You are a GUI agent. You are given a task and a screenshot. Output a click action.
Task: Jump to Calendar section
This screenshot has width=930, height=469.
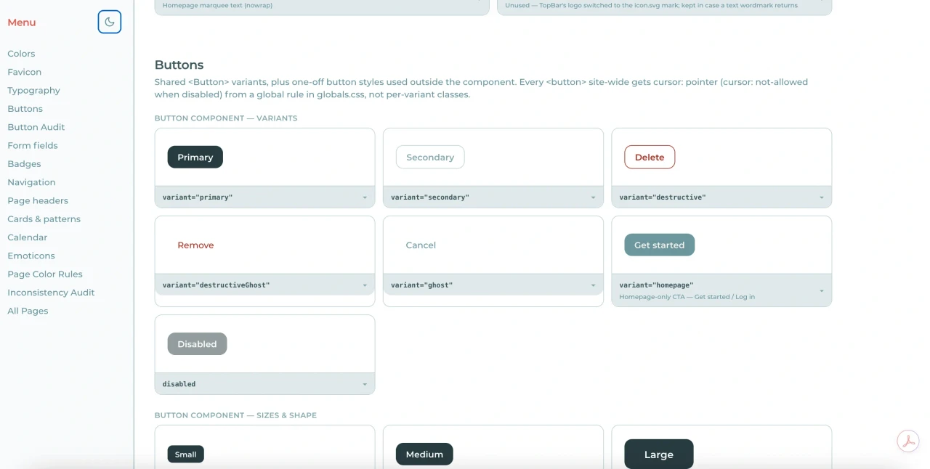point(28,237)
